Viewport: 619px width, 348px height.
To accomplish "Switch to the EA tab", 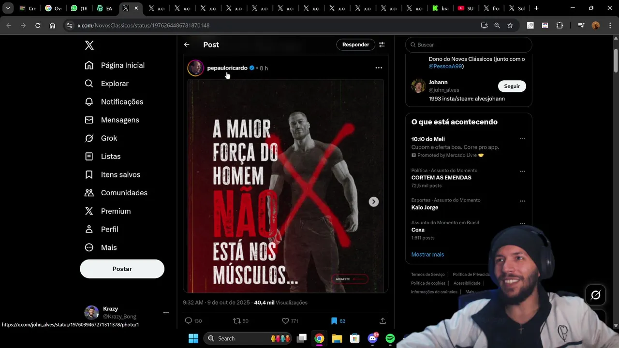I will 104,8.
